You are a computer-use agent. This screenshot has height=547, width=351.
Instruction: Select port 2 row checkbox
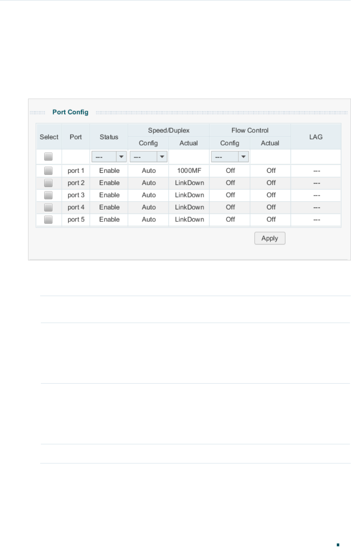click(48, 183)
